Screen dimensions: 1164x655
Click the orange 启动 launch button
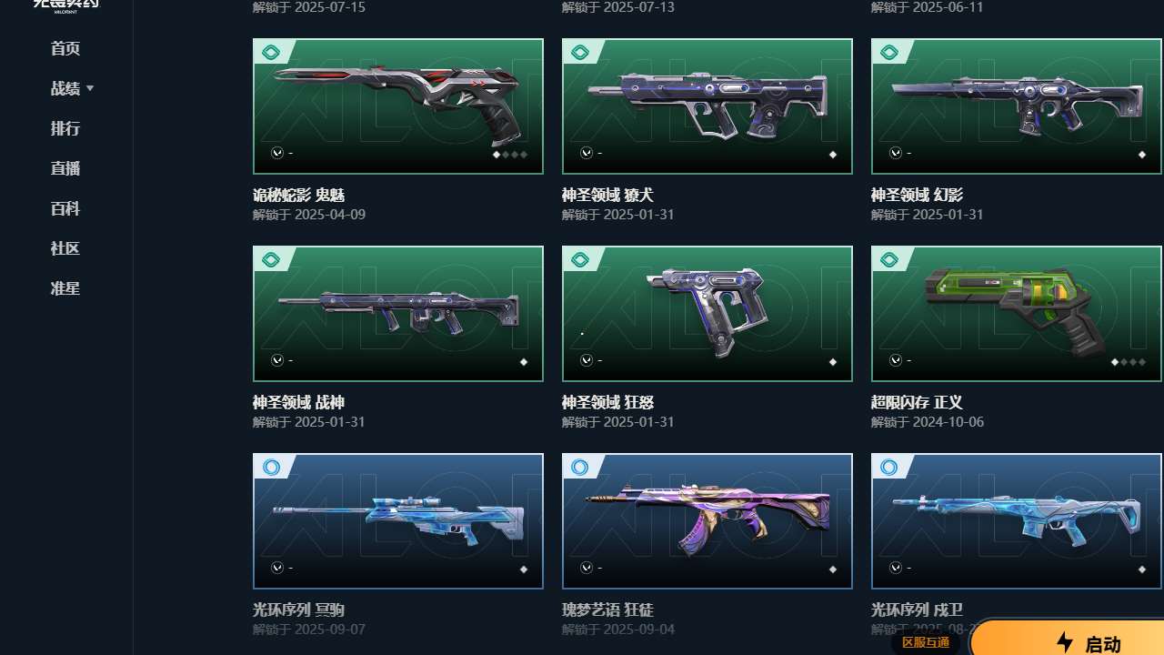pyautogui.click(x=1068, y=640)
